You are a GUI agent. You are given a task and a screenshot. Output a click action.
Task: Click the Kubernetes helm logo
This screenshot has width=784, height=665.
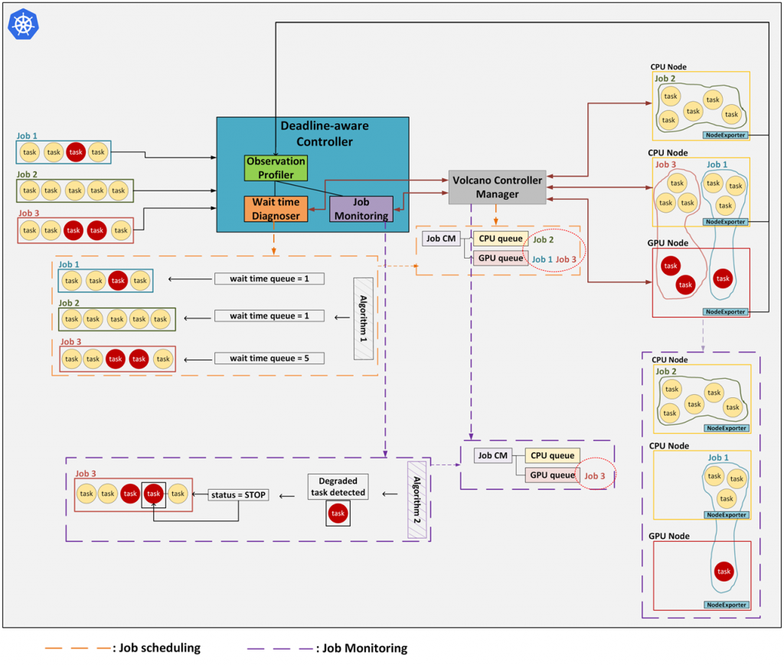click(24, 24)
